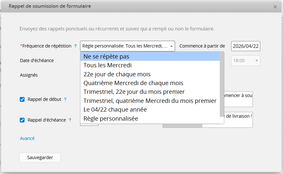
Task: Open the Avancé link
Action: (x=27, y=138)
